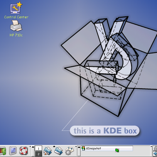Click the panel handle arrow left of pager
Screen dimensions: 157x157
[x=33, y=147]
